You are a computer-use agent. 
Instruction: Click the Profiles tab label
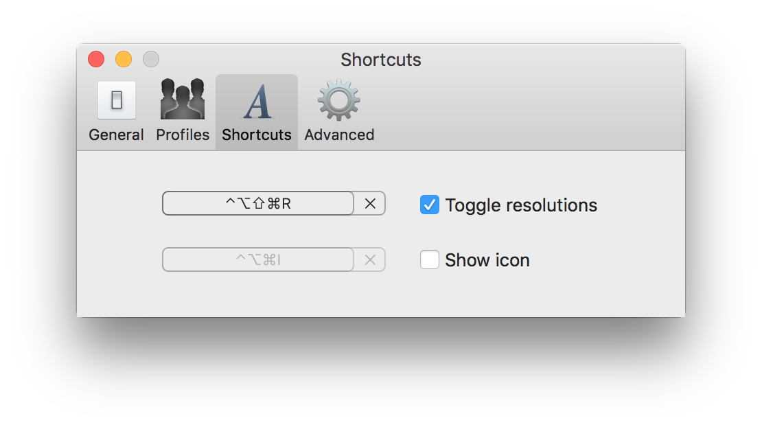(183, 135)
